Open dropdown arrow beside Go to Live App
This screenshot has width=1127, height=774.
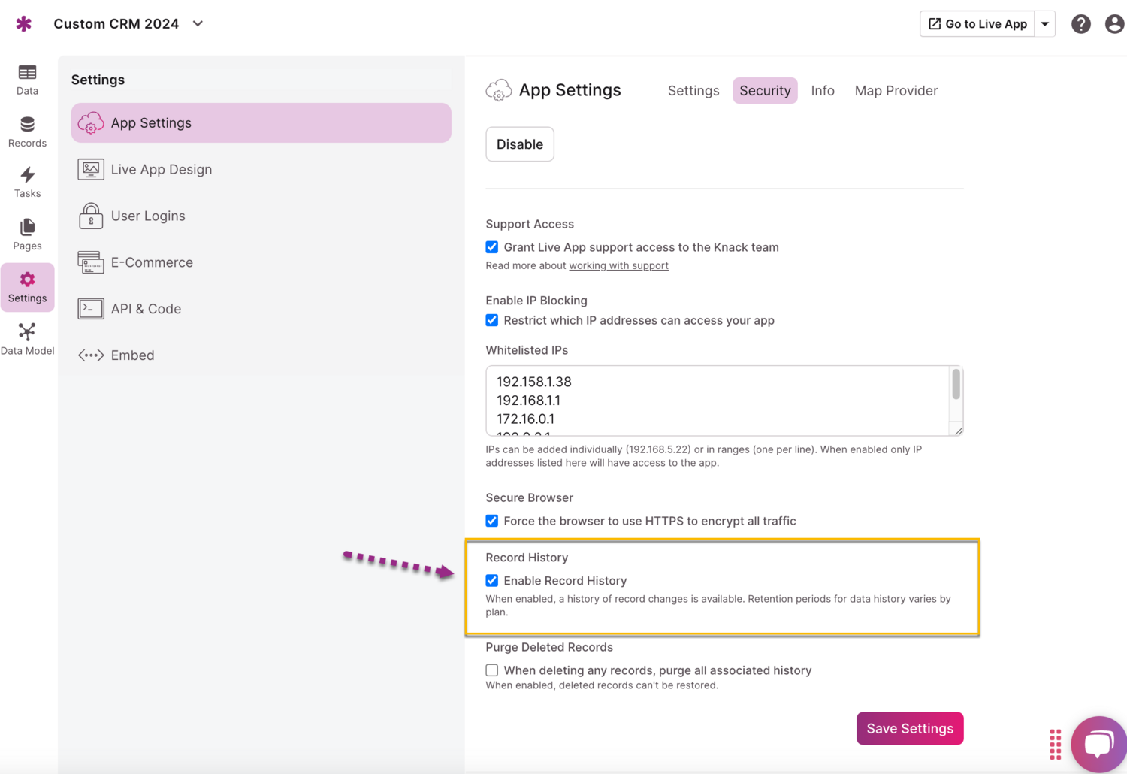(1044, 24)
